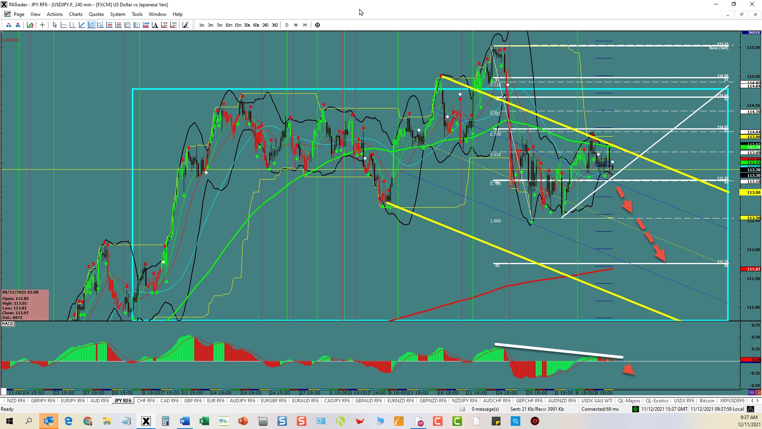762x429 pixels.
Task: Open Word from the taskbar
Action: click(x=185, y=421)
